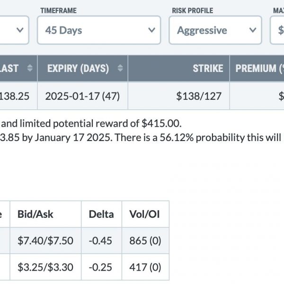Click the -0.45 delta value
Screen dimensions: 284x284
pos(100,241)
